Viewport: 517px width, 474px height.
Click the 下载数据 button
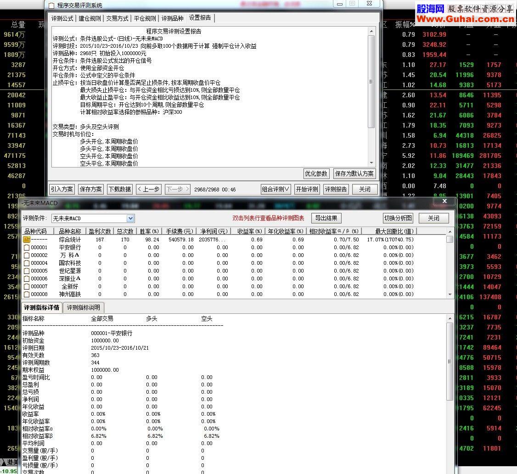(x=120, y=189)
